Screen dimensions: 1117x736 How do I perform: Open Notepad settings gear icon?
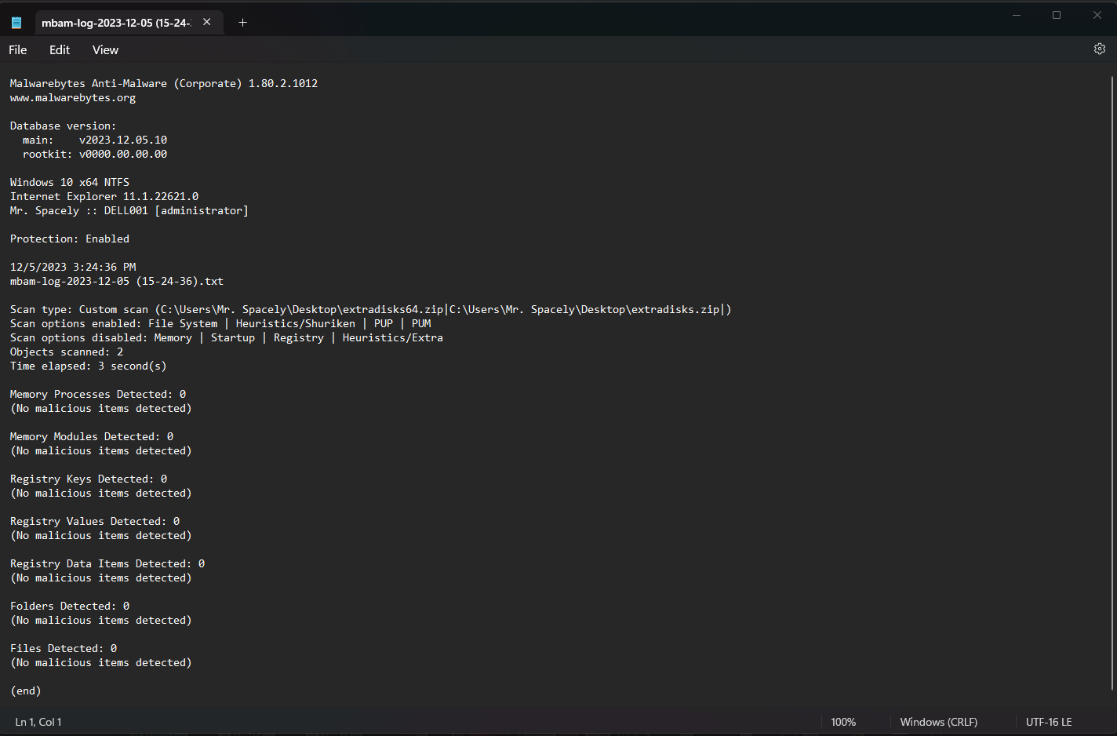(x=1099, y=49)
